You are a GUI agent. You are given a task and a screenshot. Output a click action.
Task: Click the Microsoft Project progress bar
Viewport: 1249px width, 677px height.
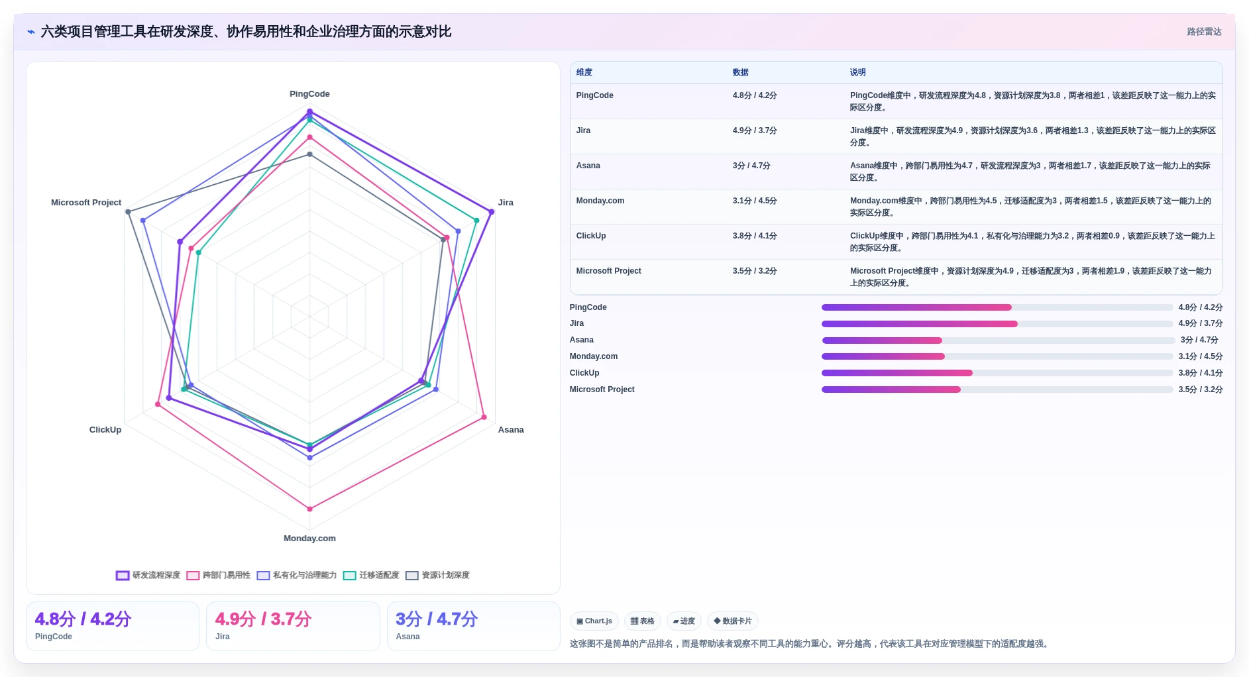(997, 390)
